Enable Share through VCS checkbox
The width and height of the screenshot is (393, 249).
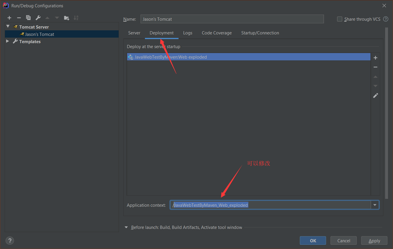tap(340, 19)
